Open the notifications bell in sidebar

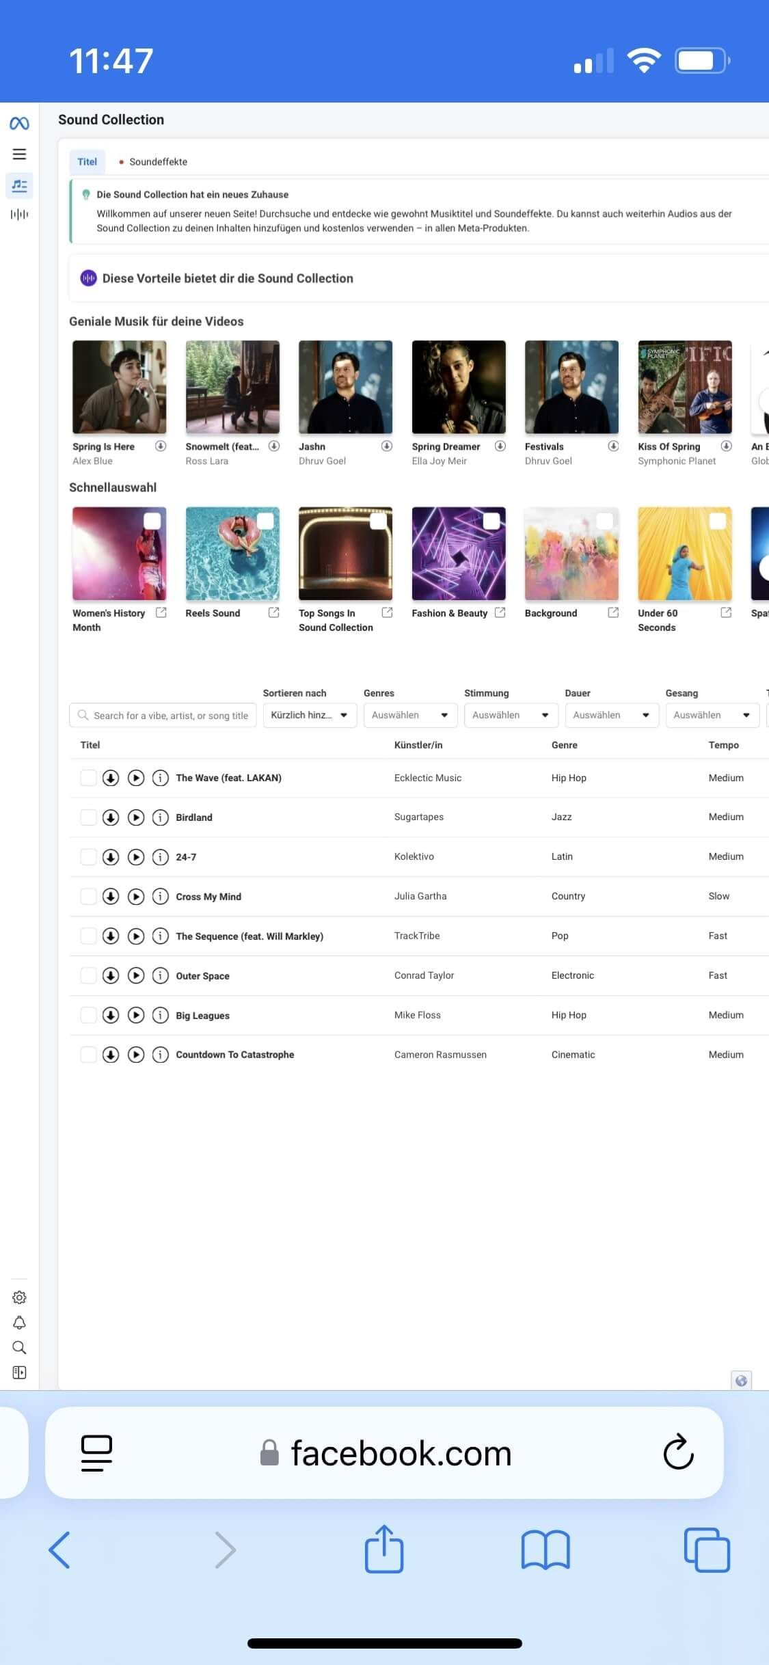(19, 1323)
